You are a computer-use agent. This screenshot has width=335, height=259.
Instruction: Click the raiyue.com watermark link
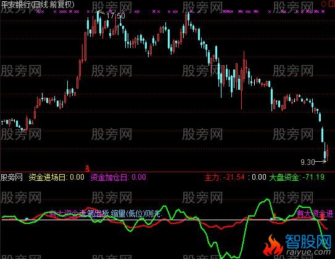click(x=308, y=253)
